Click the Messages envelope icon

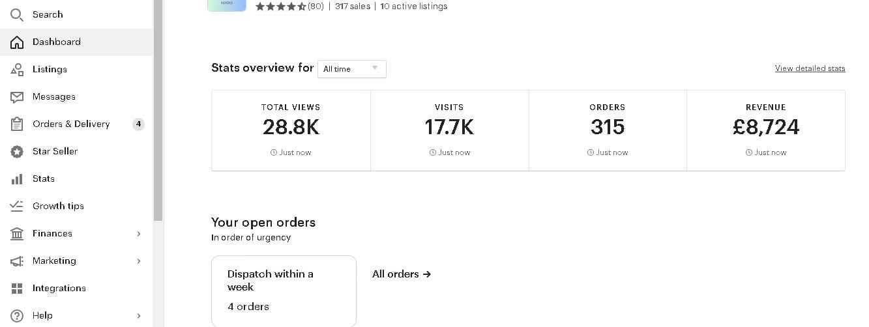pyautogui.click(x=17, y=96)
